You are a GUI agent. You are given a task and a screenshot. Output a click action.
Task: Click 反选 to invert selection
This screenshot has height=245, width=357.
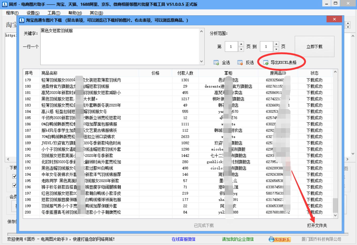pos(250,63)
